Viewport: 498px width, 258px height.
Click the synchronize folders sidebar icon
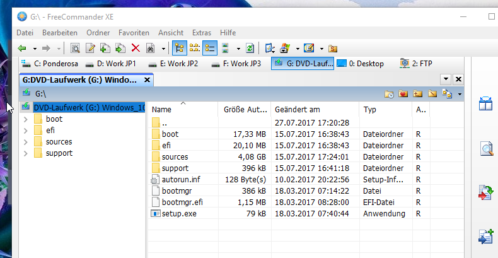[486, 193]
